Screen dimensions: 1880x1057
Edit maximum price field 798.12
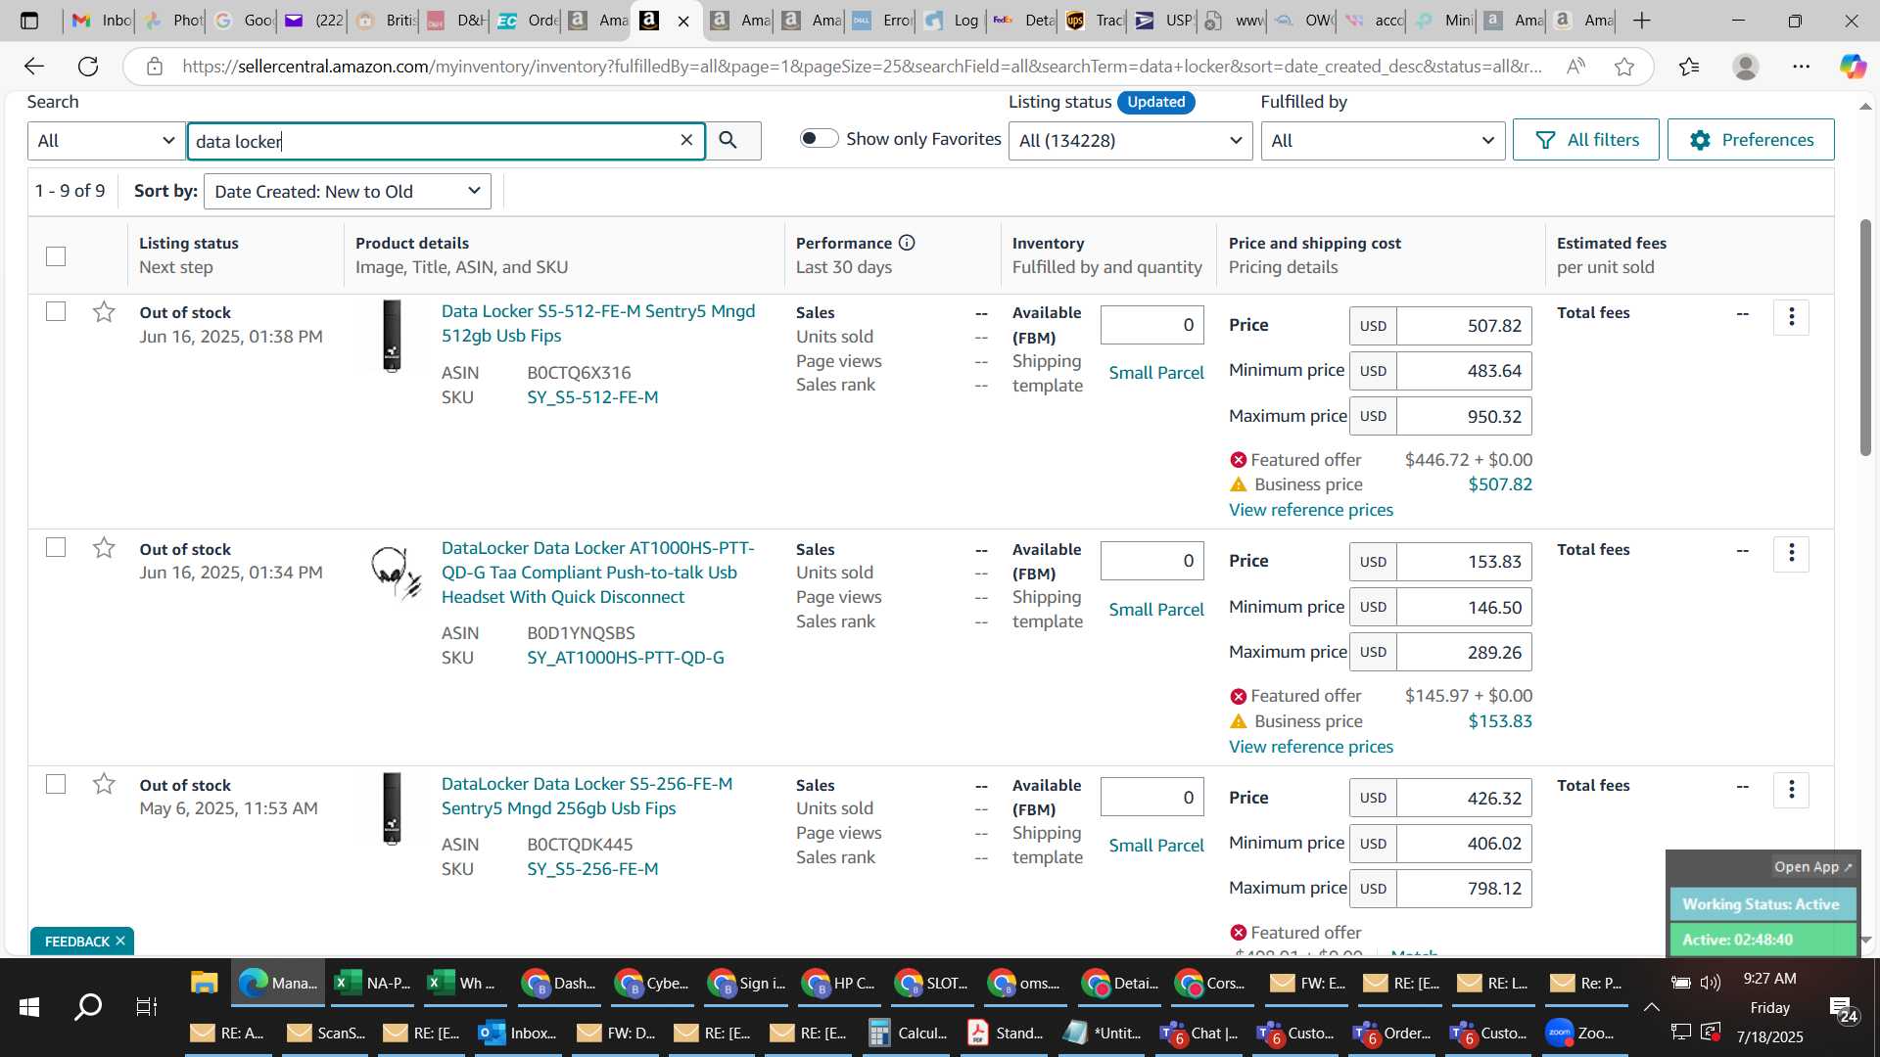tap(1464, 889)
